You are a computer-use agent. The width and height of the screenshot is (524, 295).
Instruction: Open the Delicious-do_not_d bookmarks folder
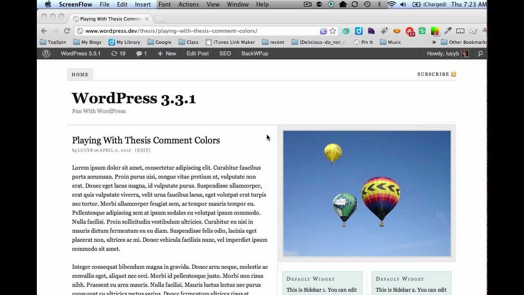click(x=318, y=42)
